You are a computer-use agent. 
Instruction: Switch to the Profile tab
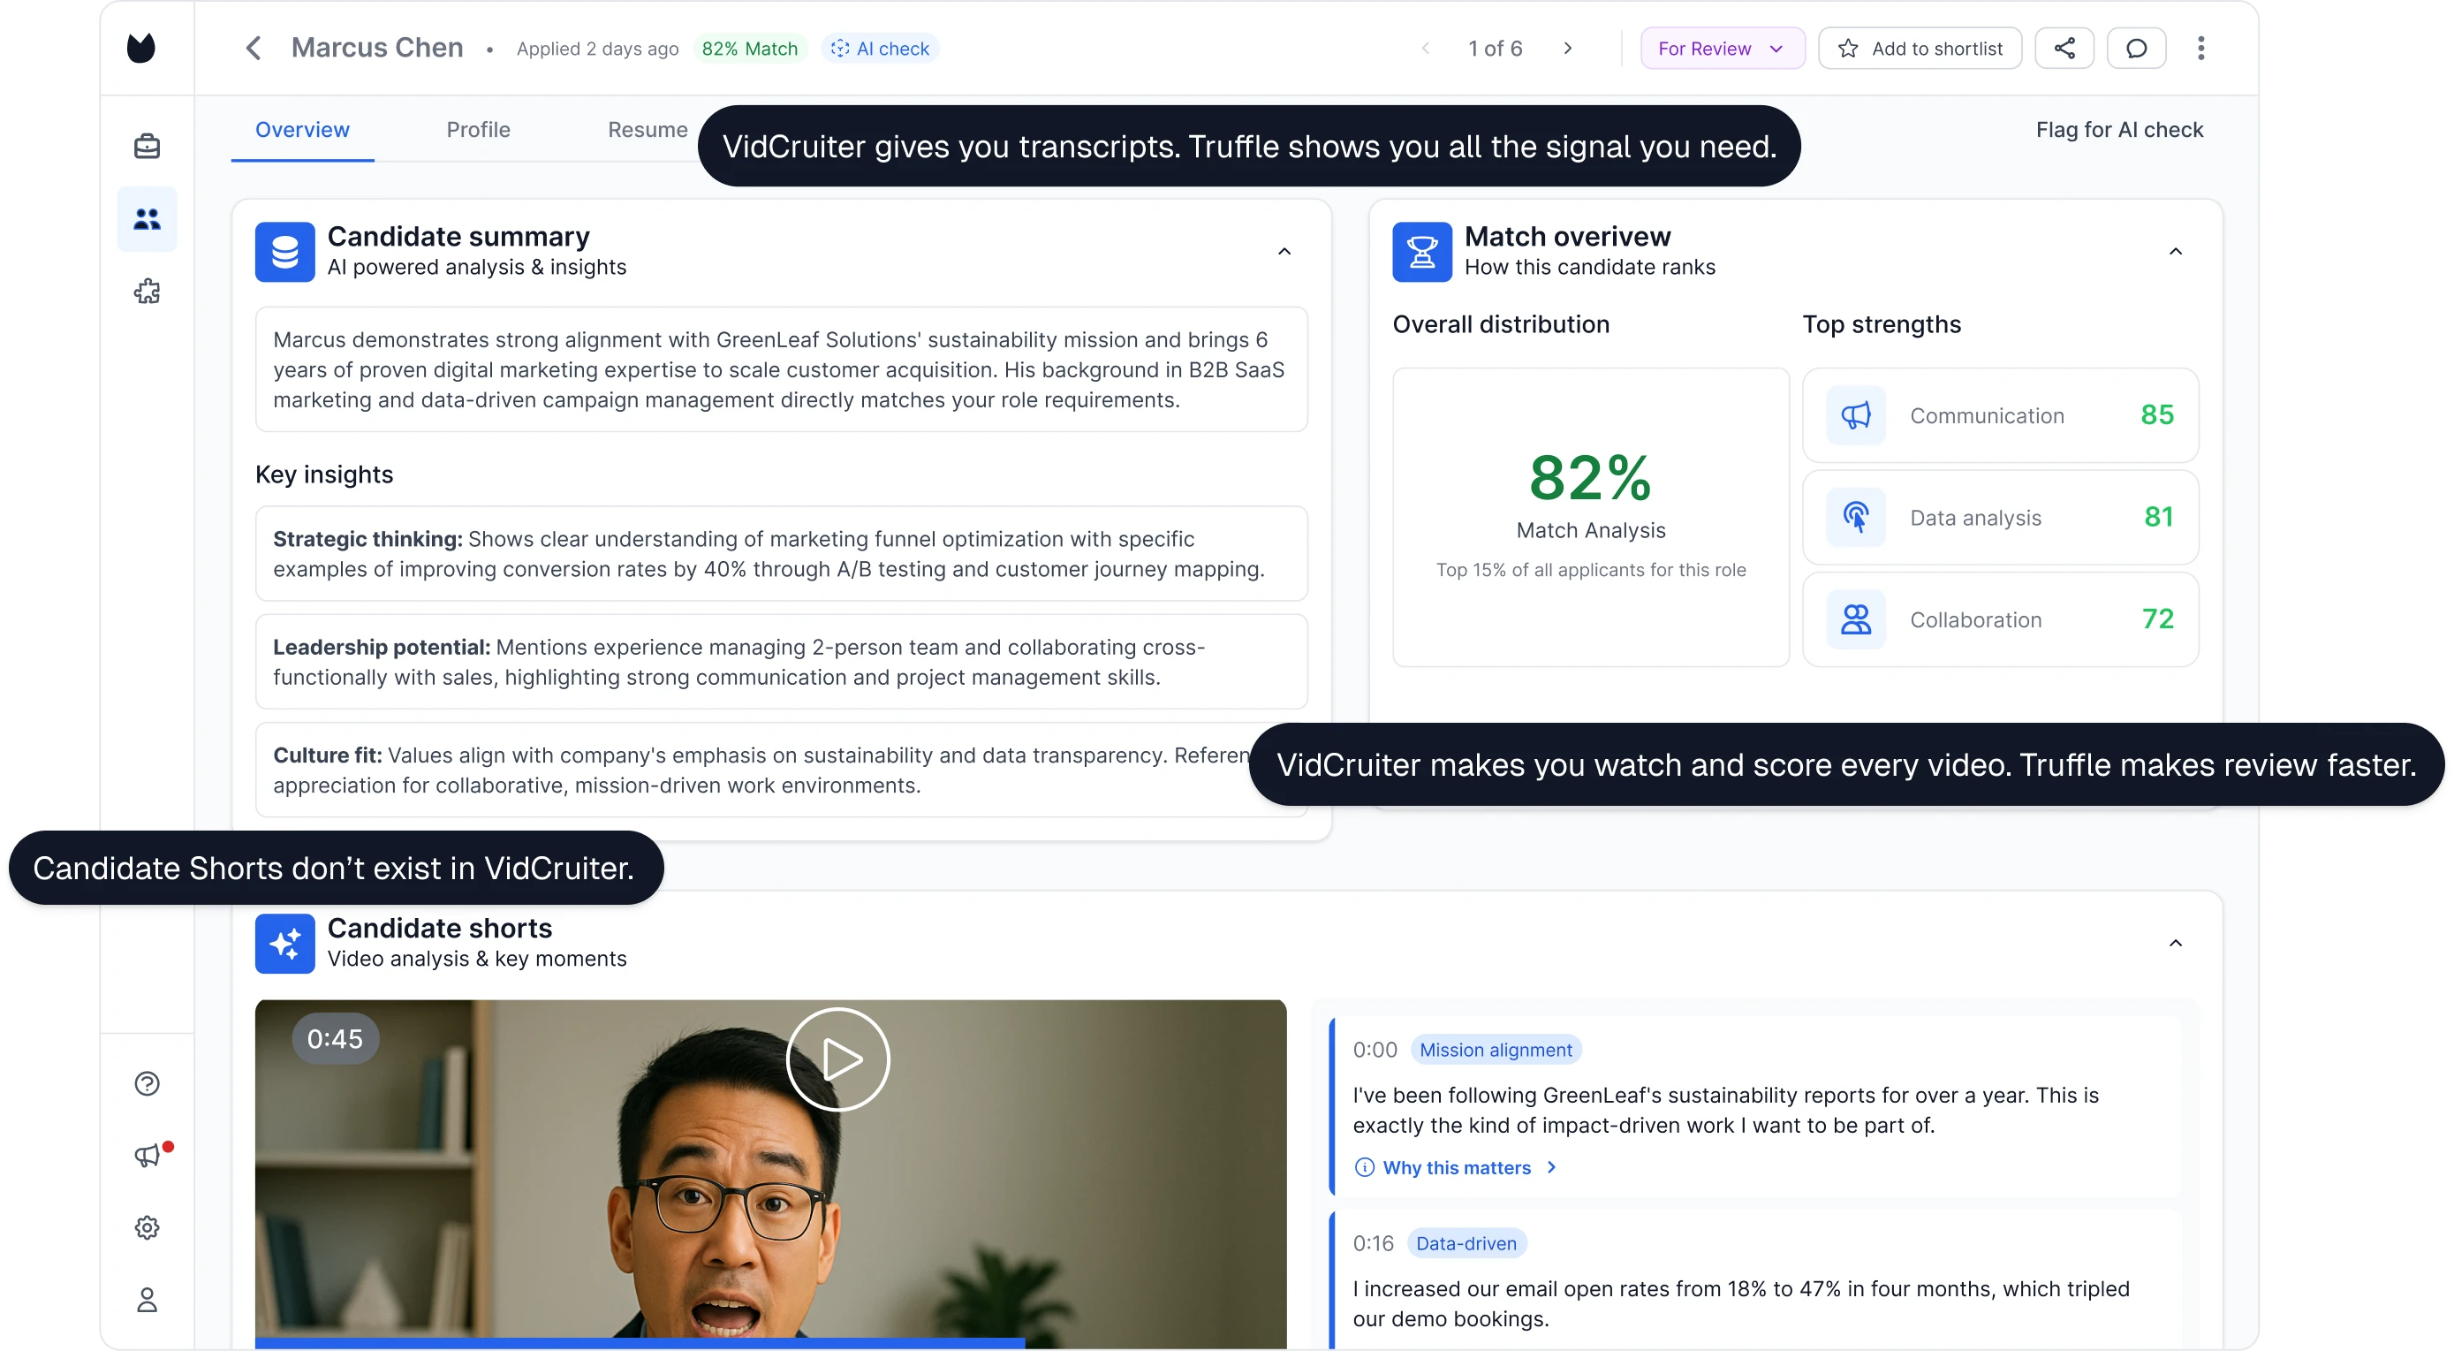478,130
